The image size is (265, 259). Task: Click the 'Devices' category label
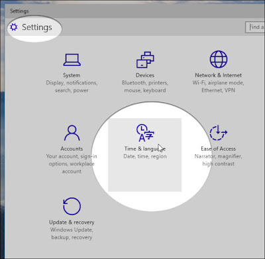pyautogui.click(x=145, y=75)
